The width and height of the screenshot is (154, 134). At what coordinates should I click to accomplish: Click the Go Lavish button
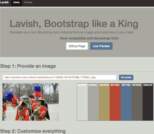pyautogui.click(x=126, y=77)
